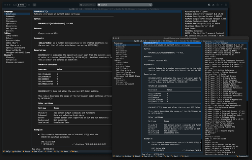Select License Agreement in browser window sidebar
This screenshot has width=252, height=160.
15,62
